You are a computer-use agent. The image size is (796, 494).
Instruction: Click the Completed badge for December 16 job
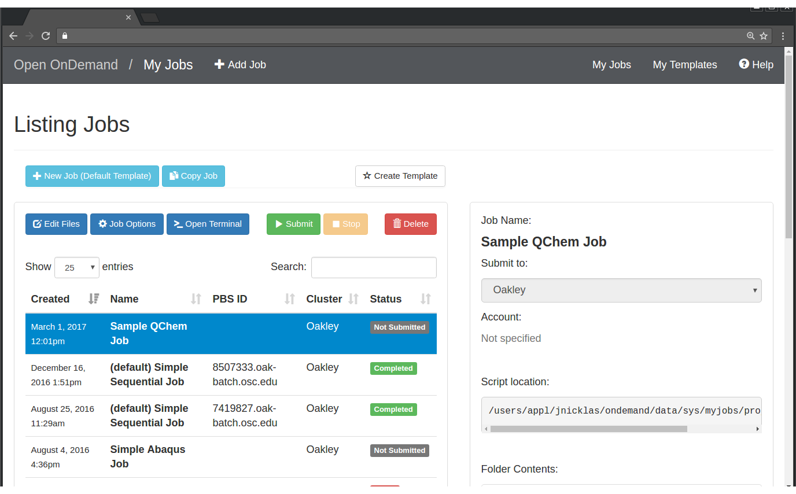click(x=393, y=368)
